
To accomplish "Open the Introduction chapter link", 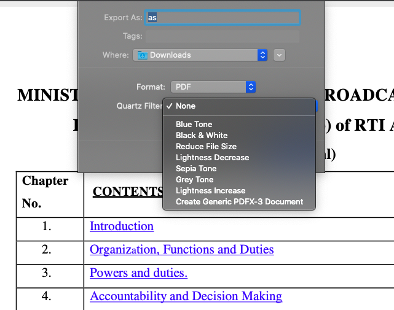I will pos(122,226).
